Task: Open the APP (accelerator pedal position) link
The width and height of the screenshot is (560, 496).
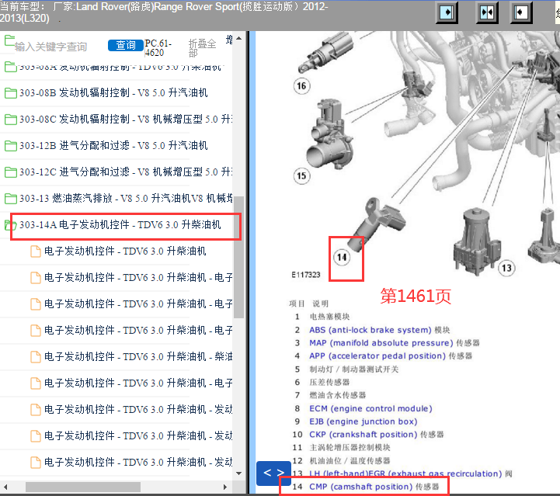Action: click(377, 356)
